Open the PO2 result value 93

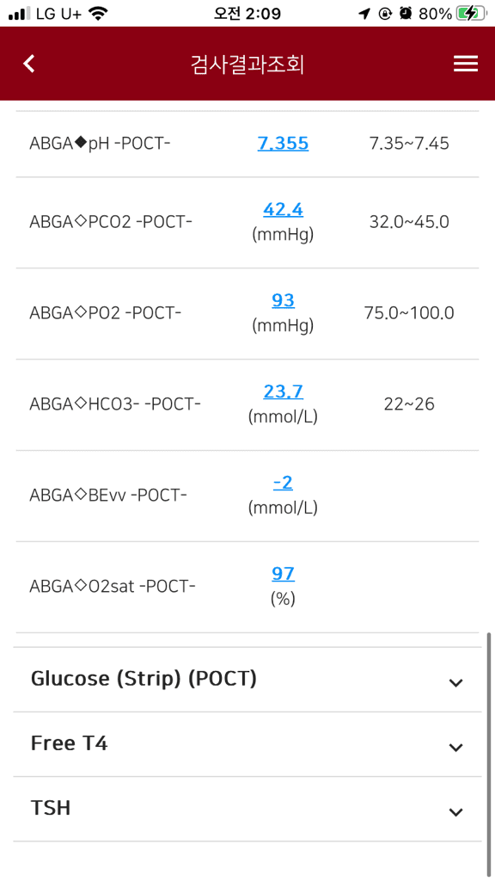click(283, 301)
